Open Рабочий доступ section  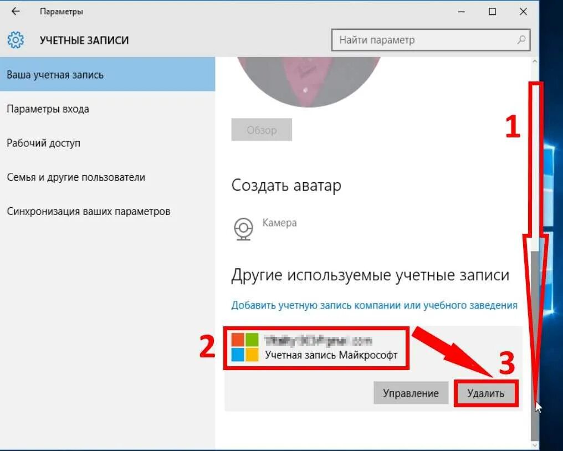(x=108, y=143)
